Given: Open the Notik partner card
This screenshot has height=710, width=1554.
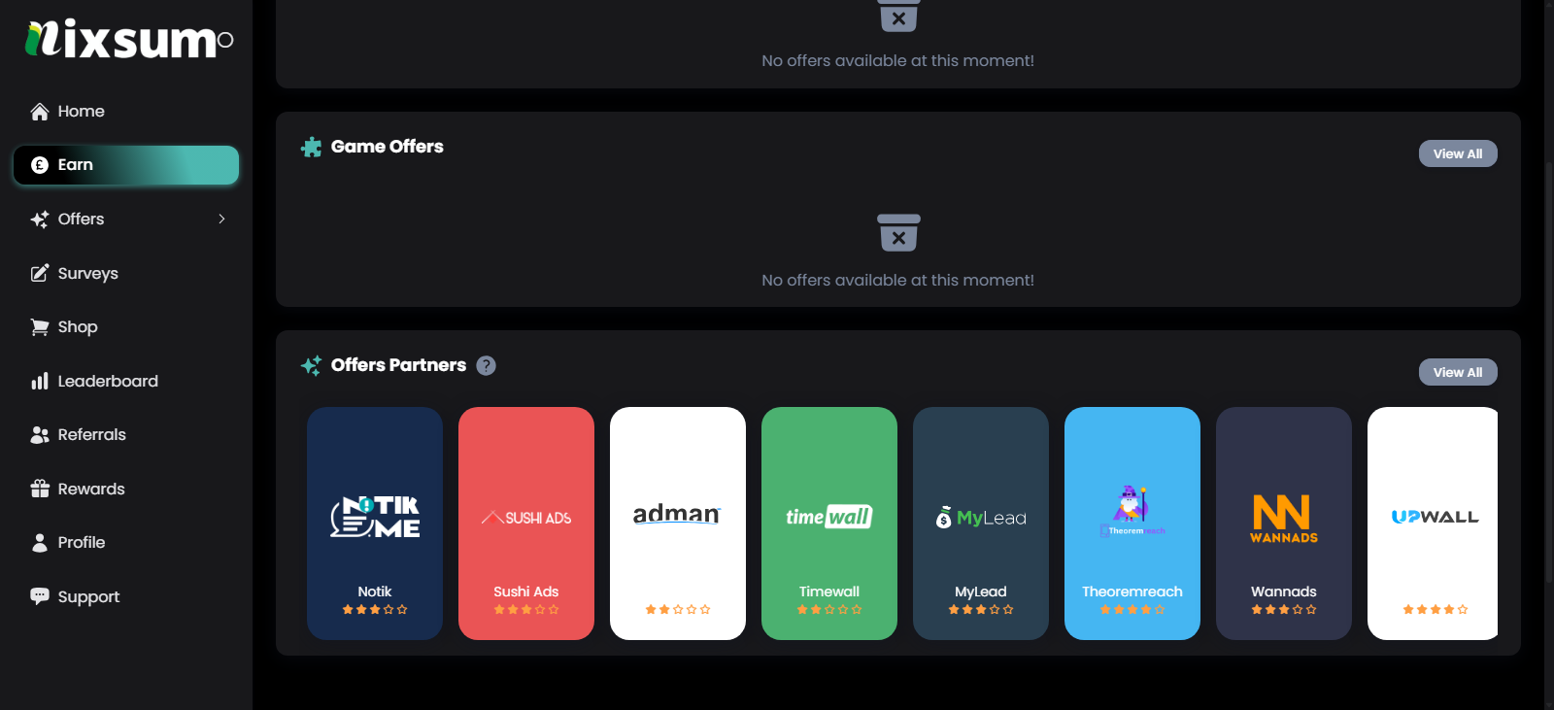Looking at the screenshot, I should pos(375,524).
